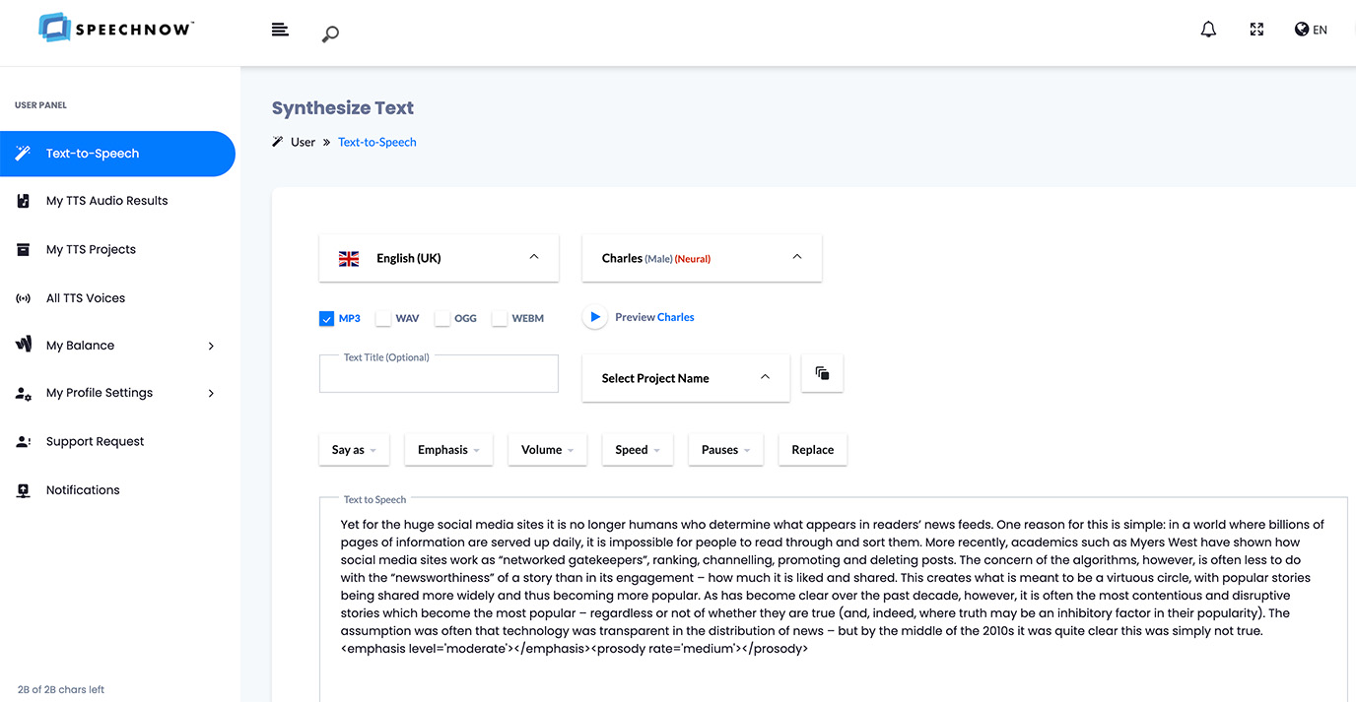
Task: Uncheck the MP3 format checkbox
Action: [x=327, y=318]
